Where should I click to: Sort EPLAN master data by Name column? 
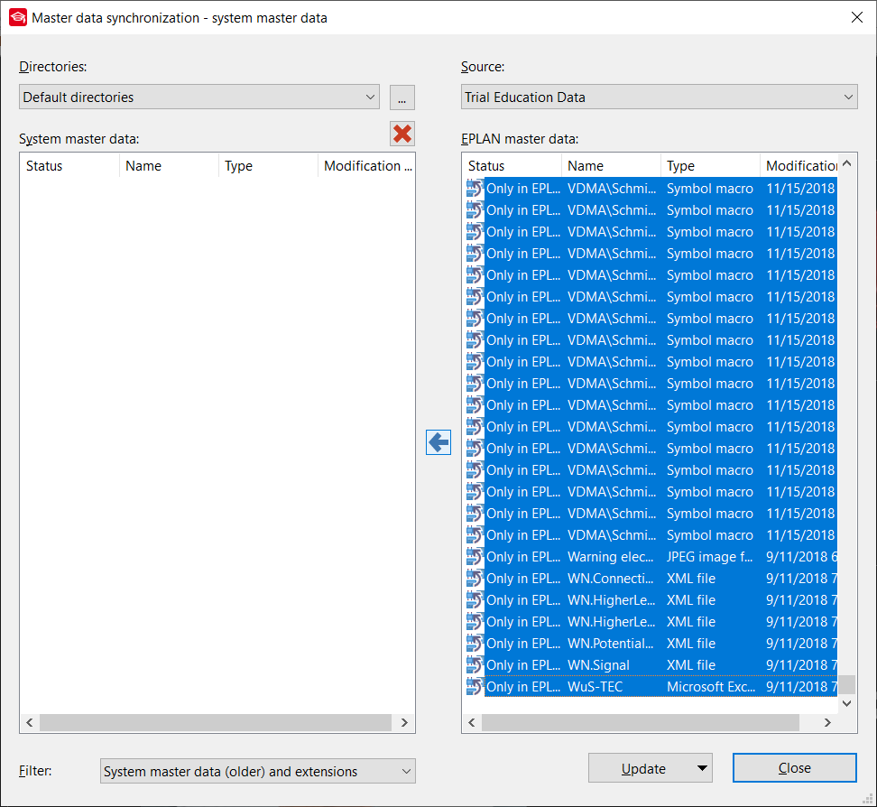tap(611, 166)
